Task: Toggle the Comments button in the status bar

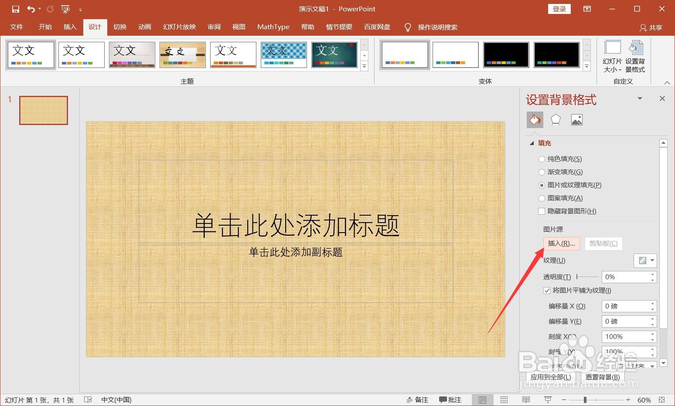Action: [x=450, y=399]
